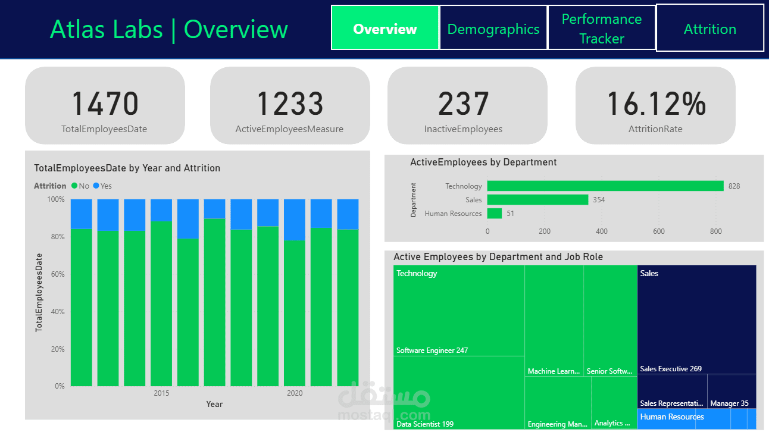The width and height of the screenshot is (769, 432).
Task: Open the Performance Tracker page
Action: (602, 27)
